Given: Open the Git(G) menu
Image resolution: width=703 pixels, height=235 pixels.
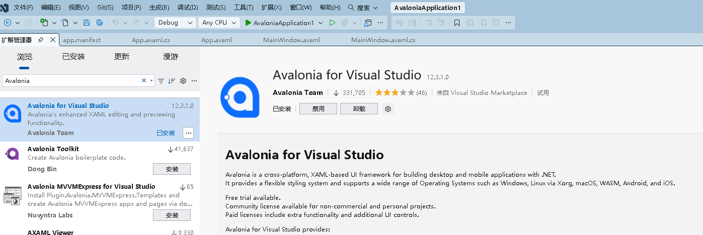Looking at the screenshot, I should pos(105,8).
